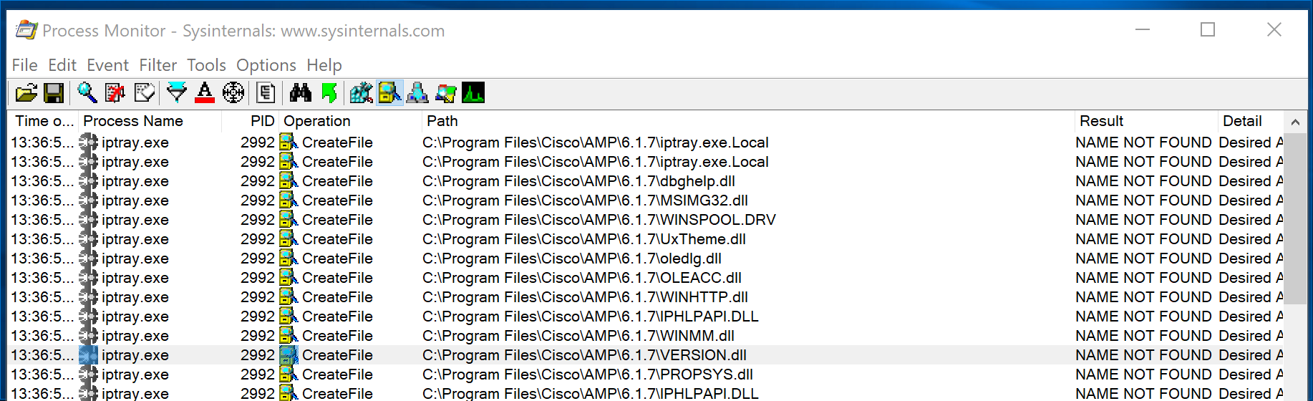Sort by the Path column header
1313x401 pixels.
coord(748,121)
